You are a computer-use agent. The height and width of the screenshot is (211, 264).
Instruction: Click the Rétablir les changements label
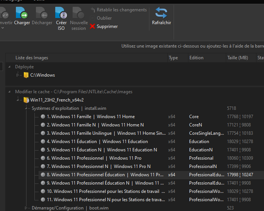coord(122,10)
